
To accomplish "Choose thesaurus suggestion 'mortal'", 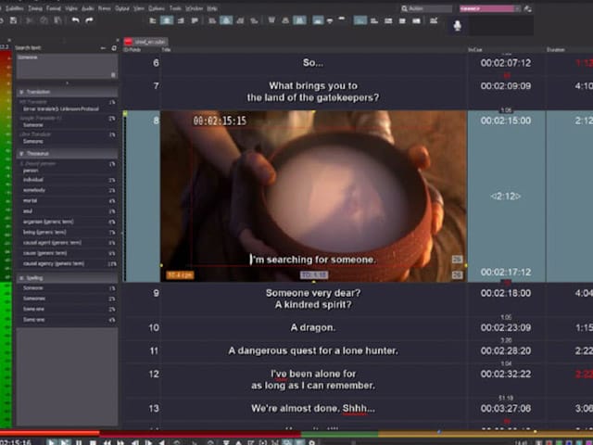I will [30, 200].
